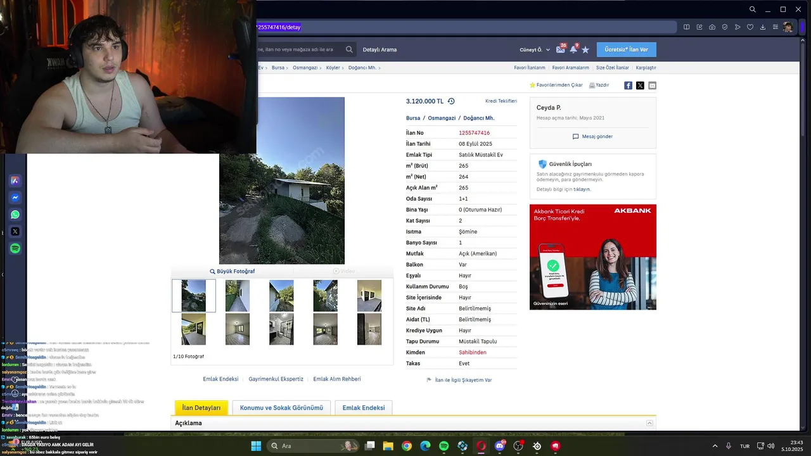Click the heart bookmark icon in browser toolbar

tap(750, 27)
